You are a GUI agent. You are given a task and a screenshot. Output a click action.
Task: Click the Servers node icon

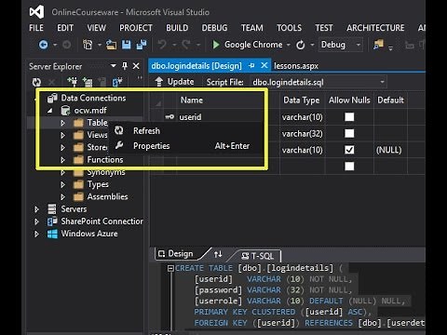click(x=52, y=209)
